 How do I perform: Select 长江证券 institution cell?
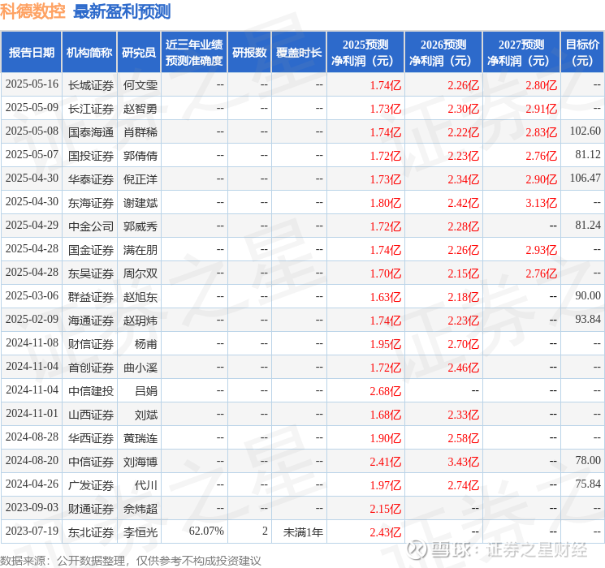click(x=91, y=109)
